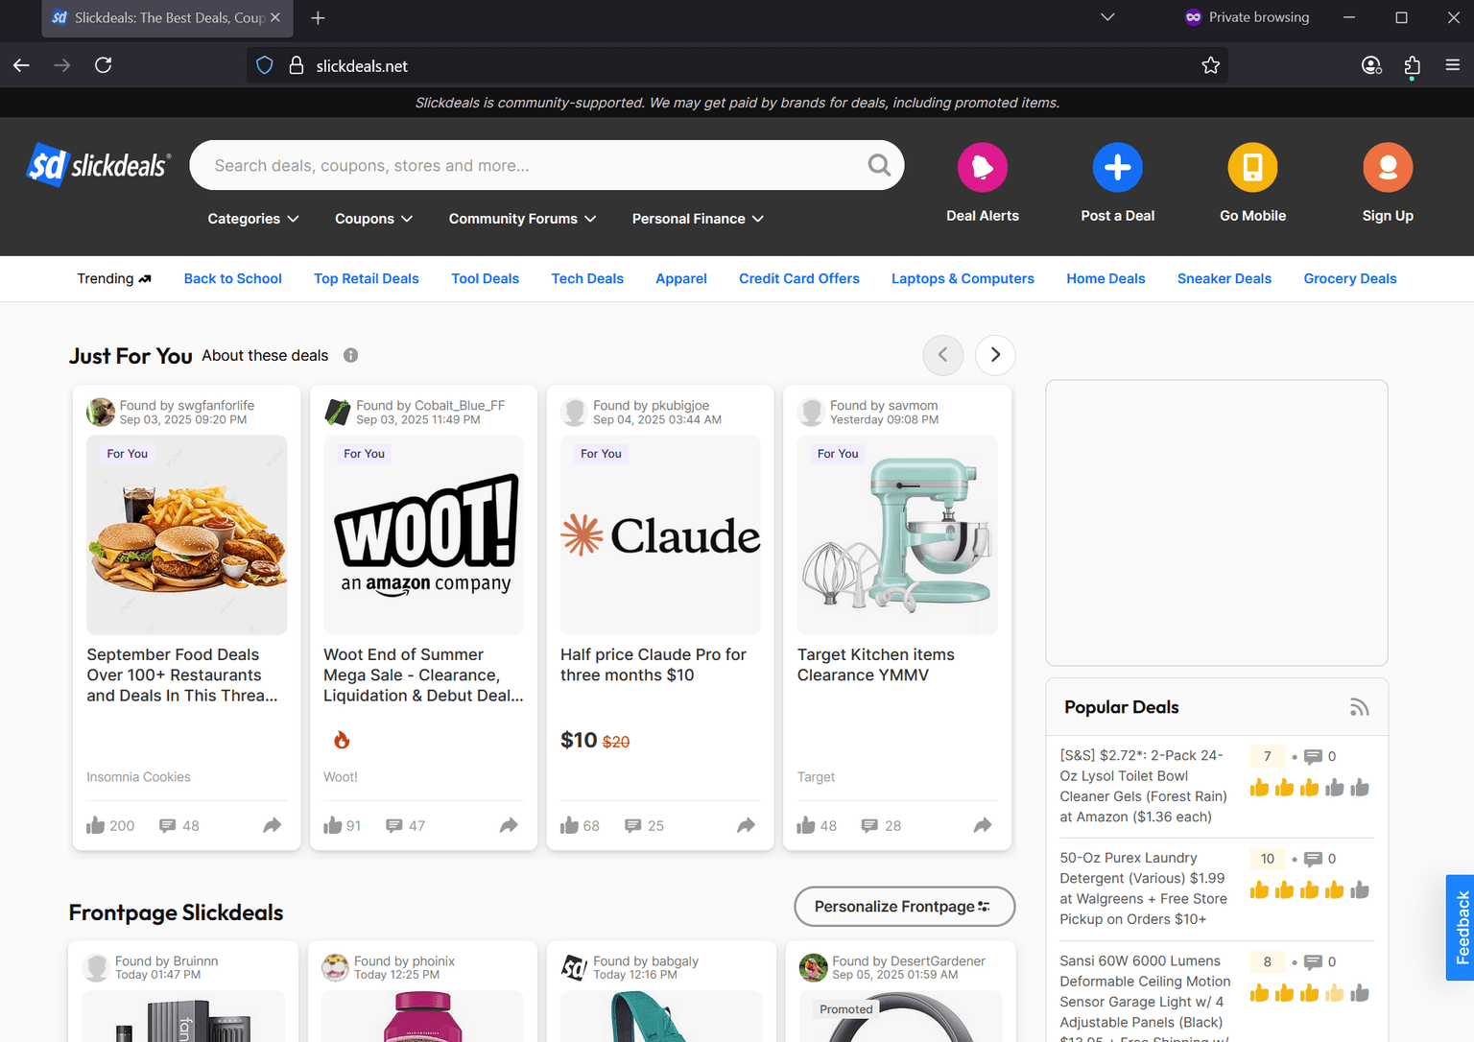
Task: Upvote the Lysol Toilet Bowl Cleaner deal
Action: click(x=1260, y=787)
